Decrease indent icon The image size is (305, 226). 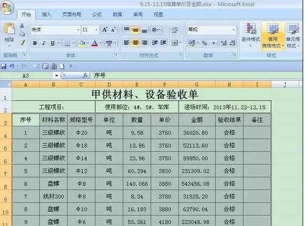pos(155,43)
